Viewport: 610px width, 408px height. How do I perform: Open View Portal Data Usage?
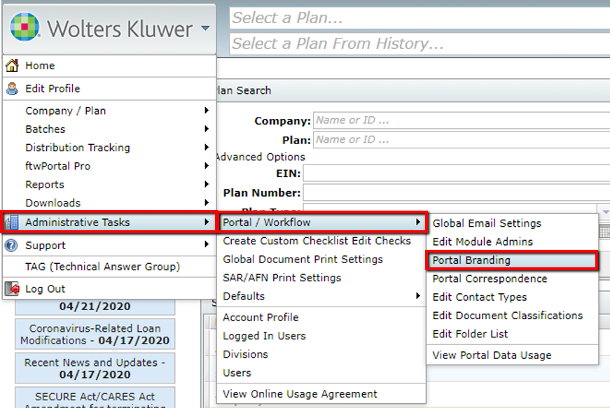tap(513, 355)
